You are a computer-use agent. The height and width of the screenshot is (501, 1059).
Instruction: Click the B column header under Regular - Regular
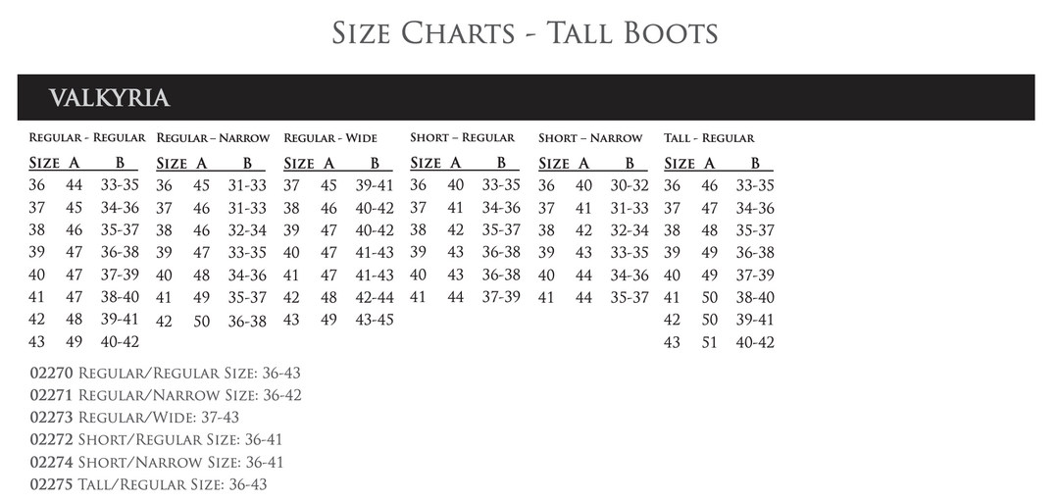(x=120, y=164)
